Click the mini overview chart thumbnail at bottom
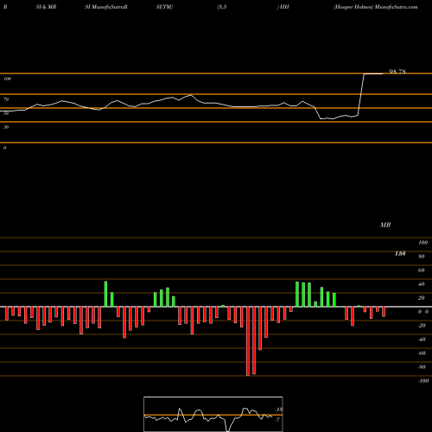This screenshot has width=432, height=432. (213, 414)
